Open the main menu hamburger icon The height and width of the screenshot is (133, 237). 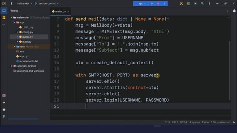(11, 3)
